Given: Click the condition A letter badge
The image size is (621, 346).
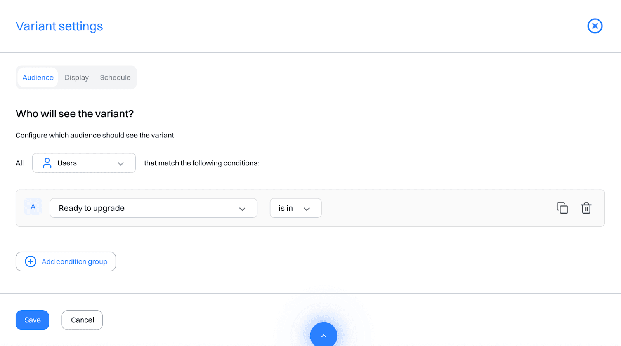Looking at the screenshot, I should click(x=33, y=207).
